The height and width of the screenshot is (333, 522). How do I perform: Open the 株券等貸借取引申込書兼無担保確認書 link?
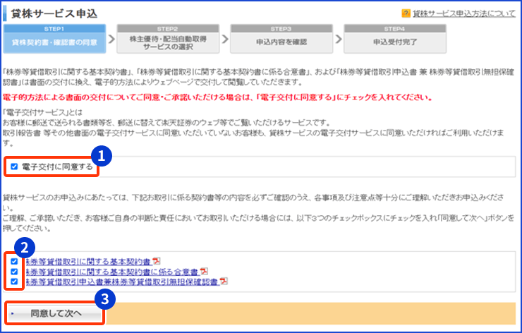[121, 281]
